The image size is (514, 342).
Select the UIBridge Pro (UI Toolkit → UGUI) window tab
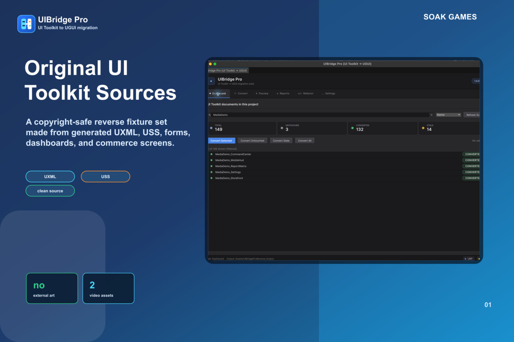[x=228, y=71]
